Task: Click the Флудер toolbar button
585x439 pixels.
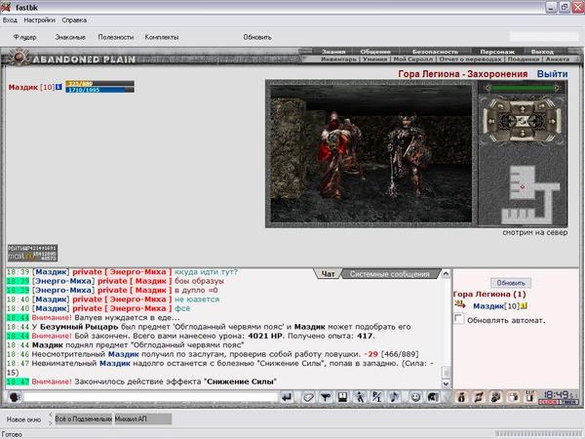Action: pos(25,37)
